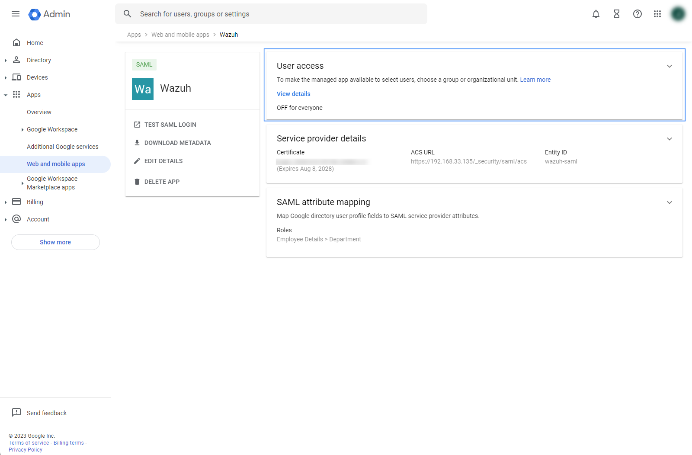Click DOWNLOAD METADATA button
The width and height of the screenshot is (692, 455).
click(x=177, y=143)
